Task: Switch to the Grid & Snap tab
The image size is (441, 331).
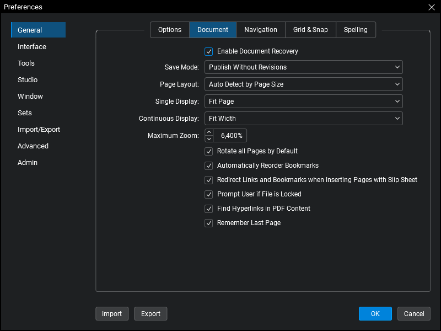Action: [310, 30]
